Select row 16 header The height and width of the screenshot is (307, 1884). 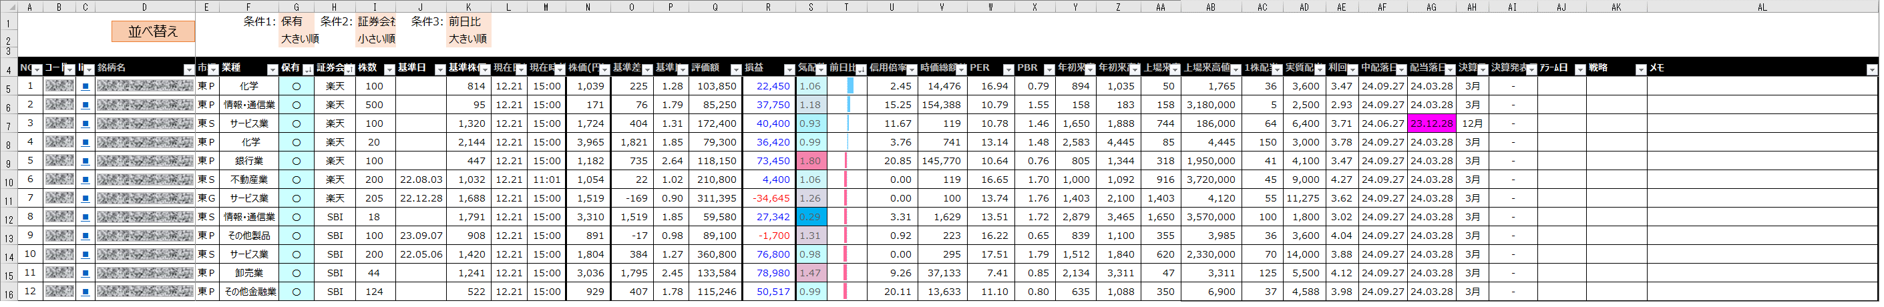(x=9, y=292)
